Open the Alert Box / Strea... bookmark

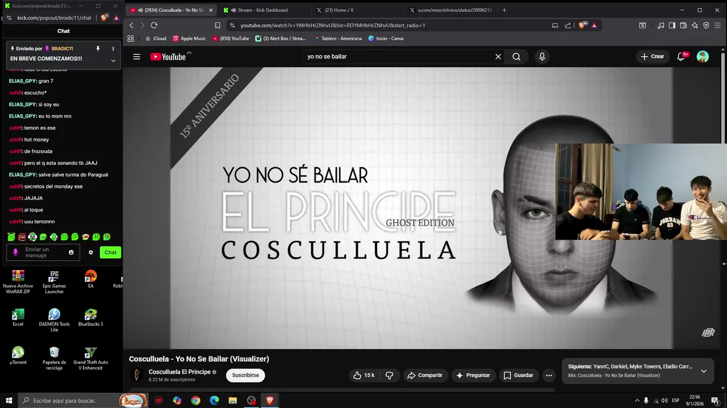[281, 39]
